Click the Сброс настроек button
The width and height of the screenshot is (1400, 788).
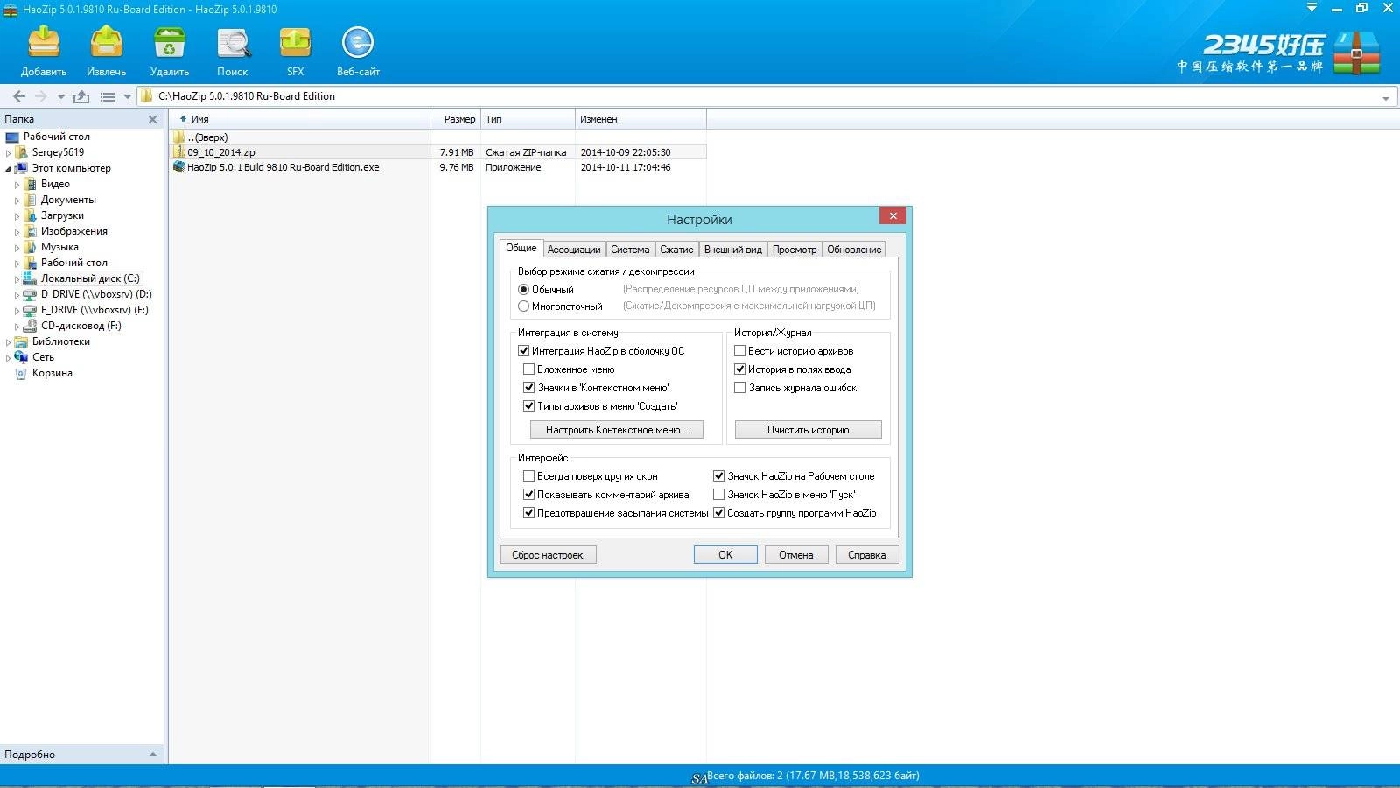[x=548, y=555]
